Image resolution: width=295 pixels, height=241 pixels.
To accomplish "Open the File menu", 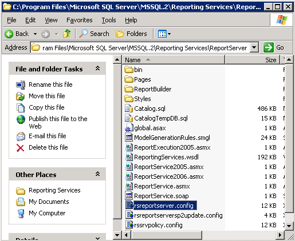I will click(x=11, y=20).
